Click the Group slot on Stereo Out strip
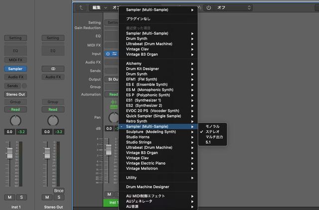319x210 pixels. tap(53, 102)
